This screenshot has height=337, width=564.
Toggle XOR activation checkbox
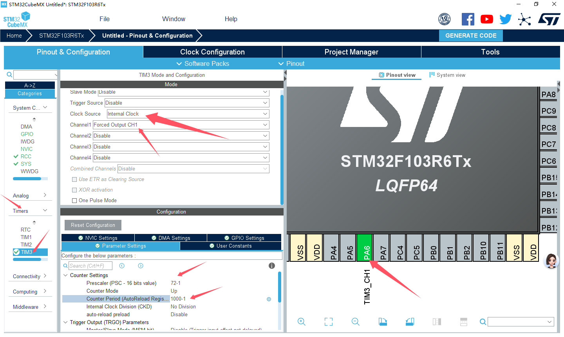[x=74, y=190]
